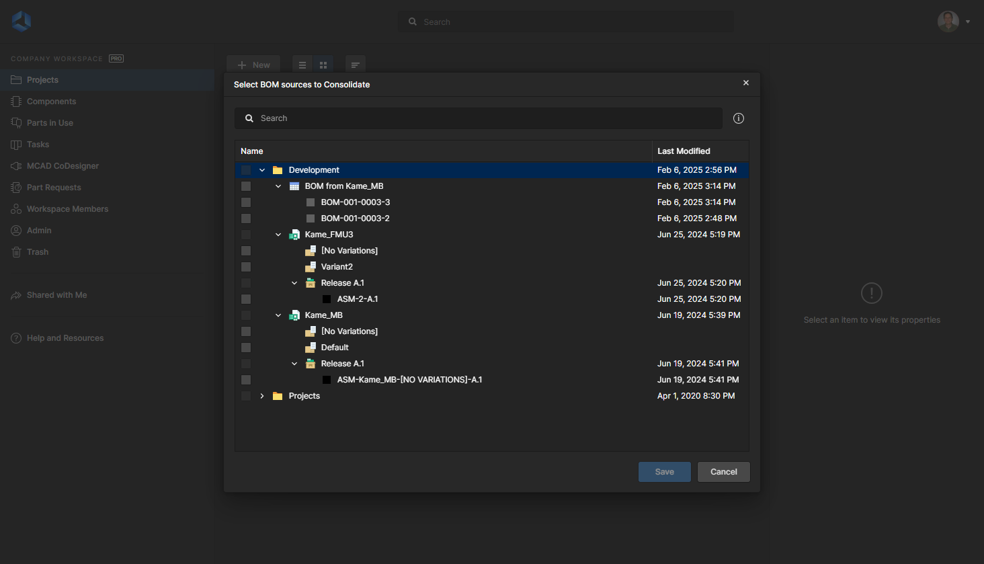This screenshot has width=984, height=564.
Task: Close the Select BOM sources dialog
Action: (x=746, y=83)
